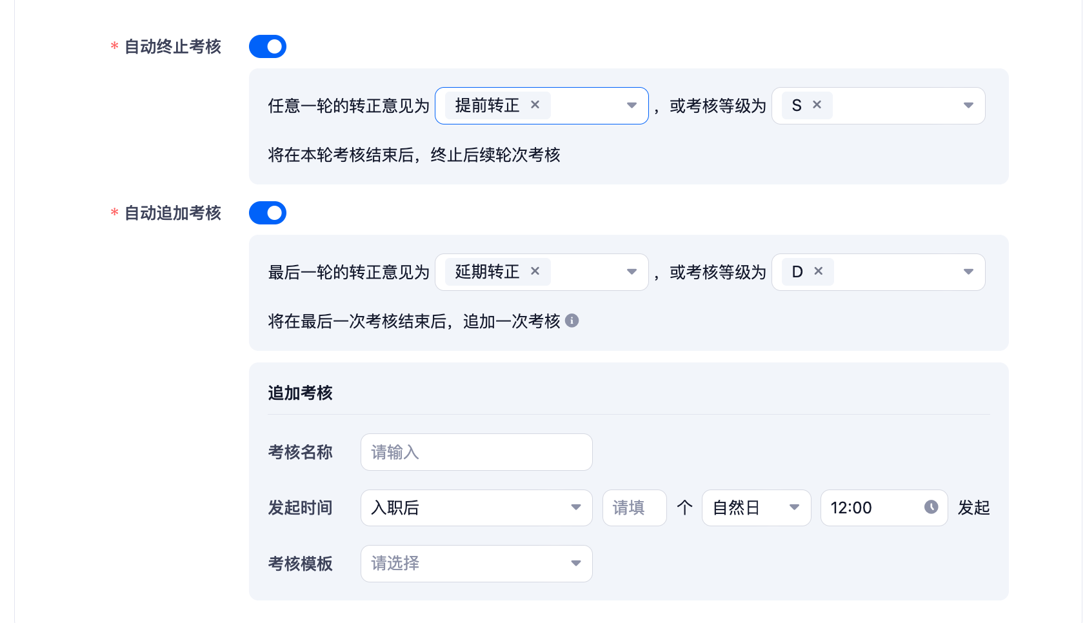Click the 自动终止考核 label
The image size is (1085, 623).
click(x=172, y=46)
